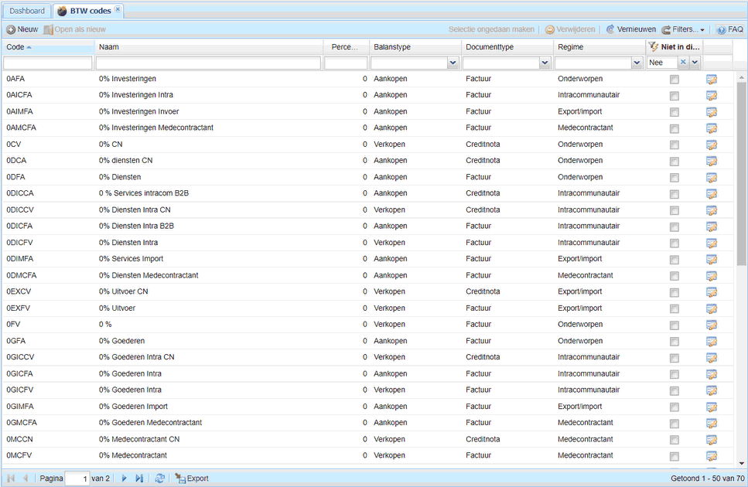Expand the Regime filter dropdown

[x=637, y=63]
